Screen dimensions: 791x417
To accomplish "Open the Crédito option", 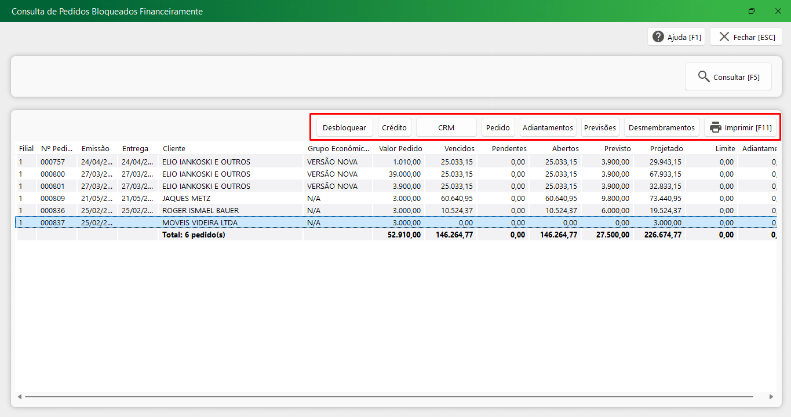I will click(x=395, y=127).
